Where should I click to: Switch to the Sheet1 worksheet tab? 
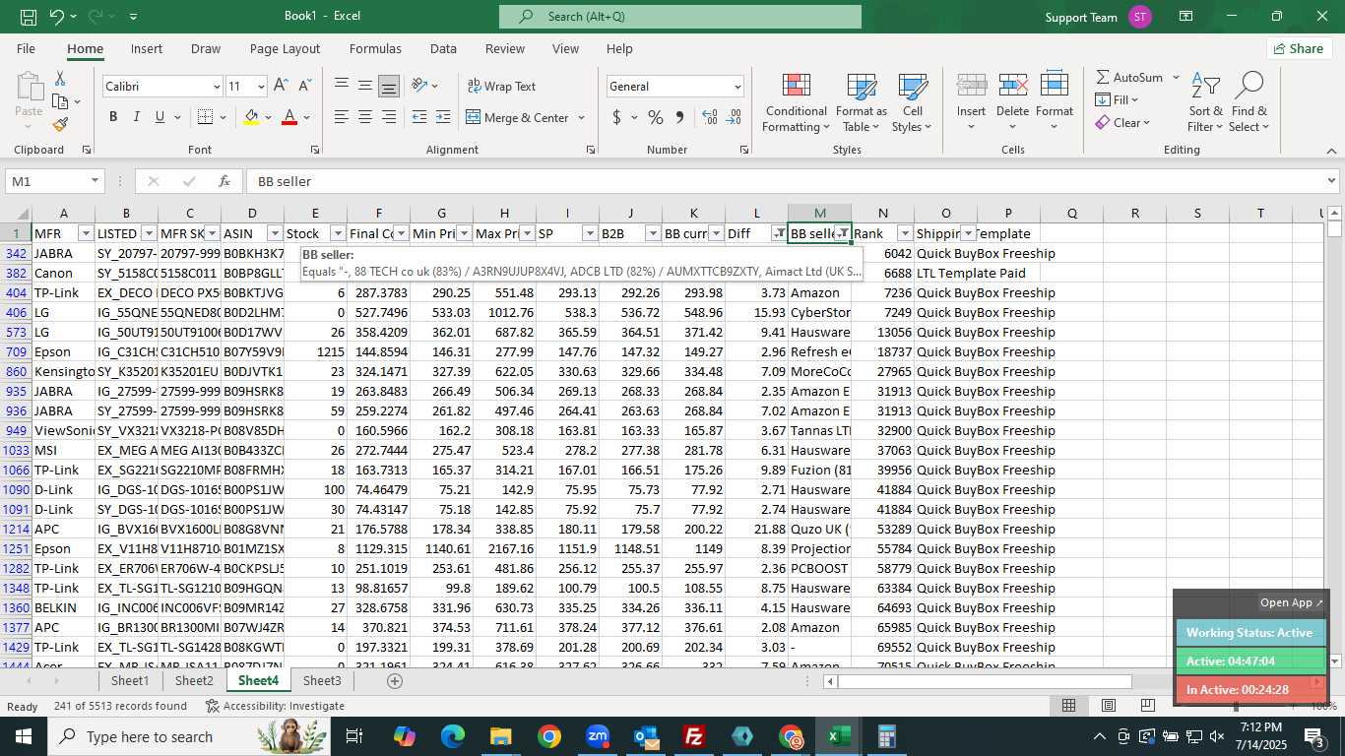tap(130, 680)
